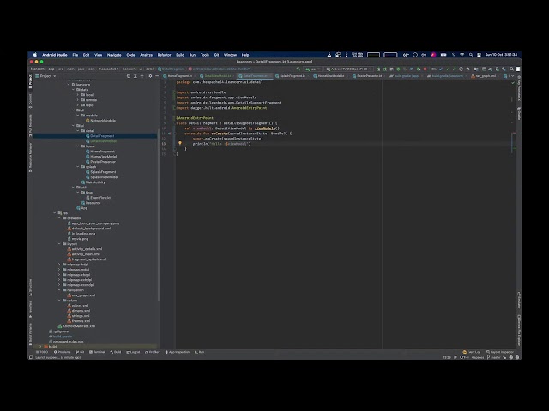The width and height of the screenshot is (549, 411).
Task: Click the override gutter icon beside onCreate
Action: pos(170,134)
